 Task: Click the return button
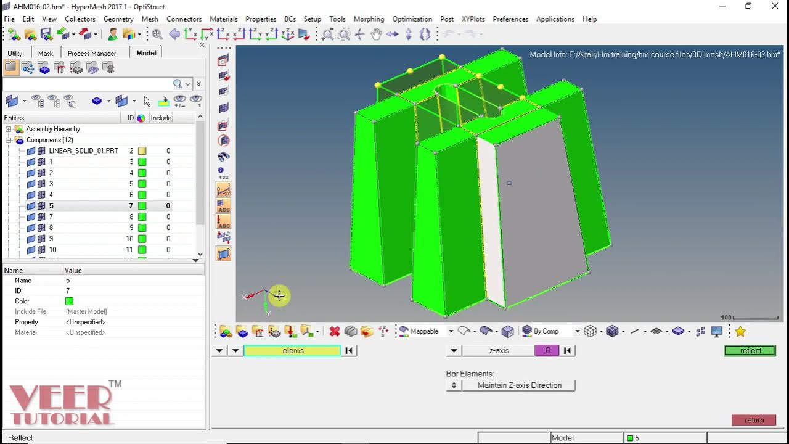(x=754, y=420)
